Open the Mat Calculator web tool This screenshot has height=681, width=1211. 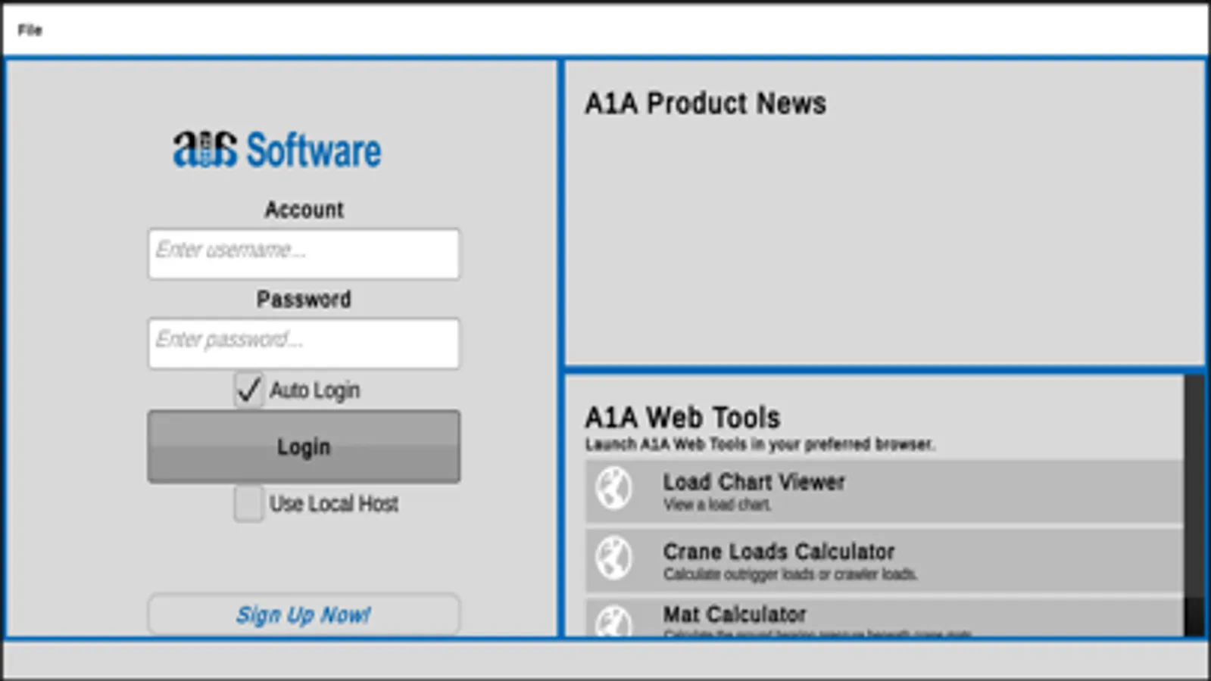884,618
